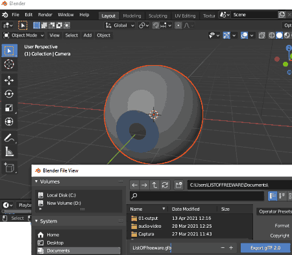Switch to wireframe viewport shading

tap(272, 35)
